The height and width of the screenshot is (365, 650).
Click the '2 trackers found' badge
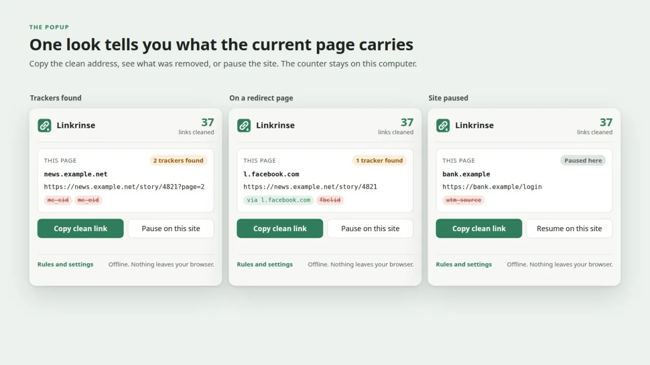point(178,160)
